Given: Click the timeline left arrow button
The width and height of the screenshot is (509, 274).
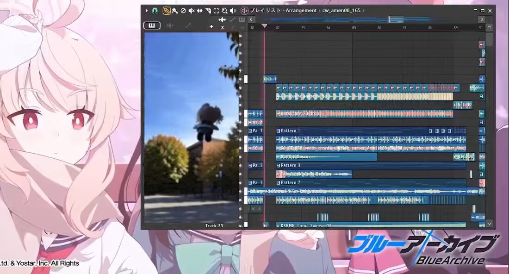Looking at the screenshot, I should point(251,20).
